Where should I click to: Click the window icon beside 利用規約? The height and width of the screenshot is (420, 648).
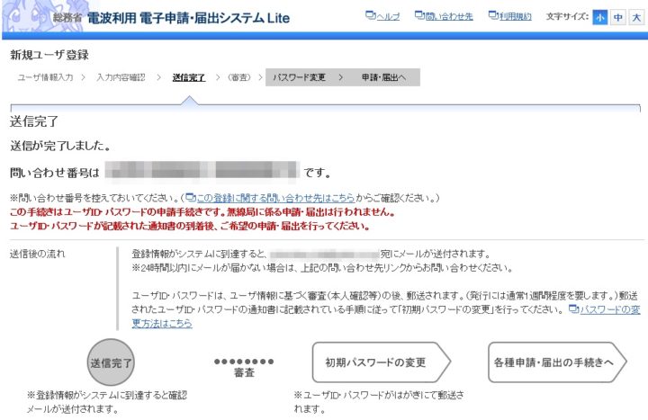tap(492, 17)
